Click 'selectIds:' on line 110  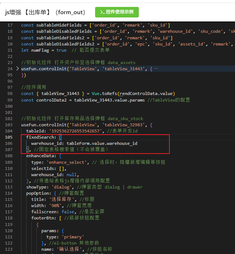pos(44,168)
